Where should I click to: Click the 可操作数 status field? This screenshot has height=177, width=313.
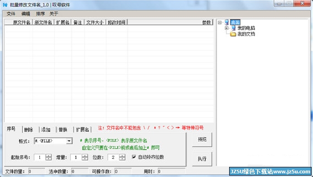[x=123, y=171]
